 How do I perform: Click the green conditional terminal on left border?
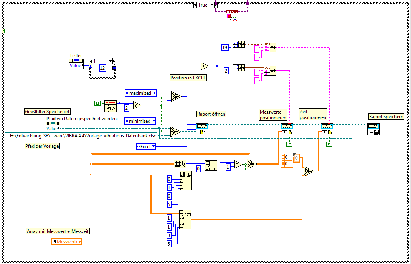tap(3, 31)
